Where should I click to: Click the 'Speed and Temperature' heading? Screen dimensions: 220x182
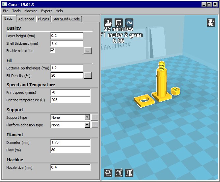31,85
